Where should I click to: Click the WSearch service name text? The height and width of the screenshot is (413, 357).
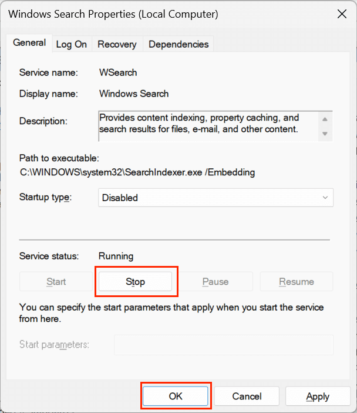point(118,73)
